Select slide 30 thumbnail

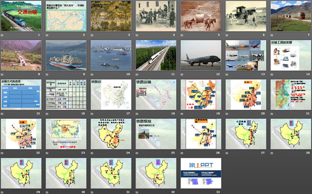[66, 173]
